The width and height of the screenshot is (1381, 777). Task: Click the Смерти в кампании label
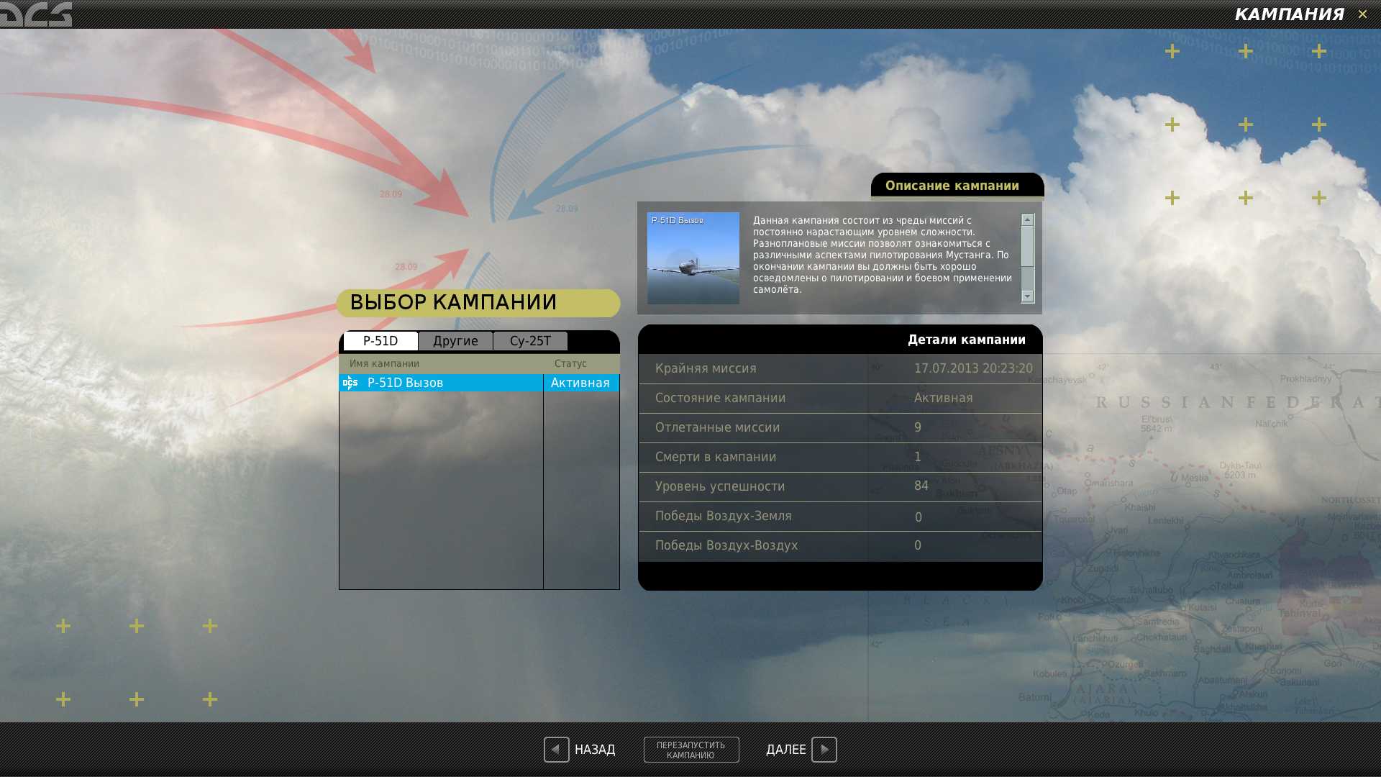pyautogui.click(x=716, y=457)
